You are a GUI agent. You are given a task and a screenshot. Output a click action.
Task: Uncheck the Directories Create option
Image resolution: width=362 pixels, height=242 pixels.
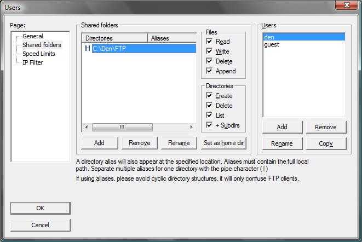(209, 95)
